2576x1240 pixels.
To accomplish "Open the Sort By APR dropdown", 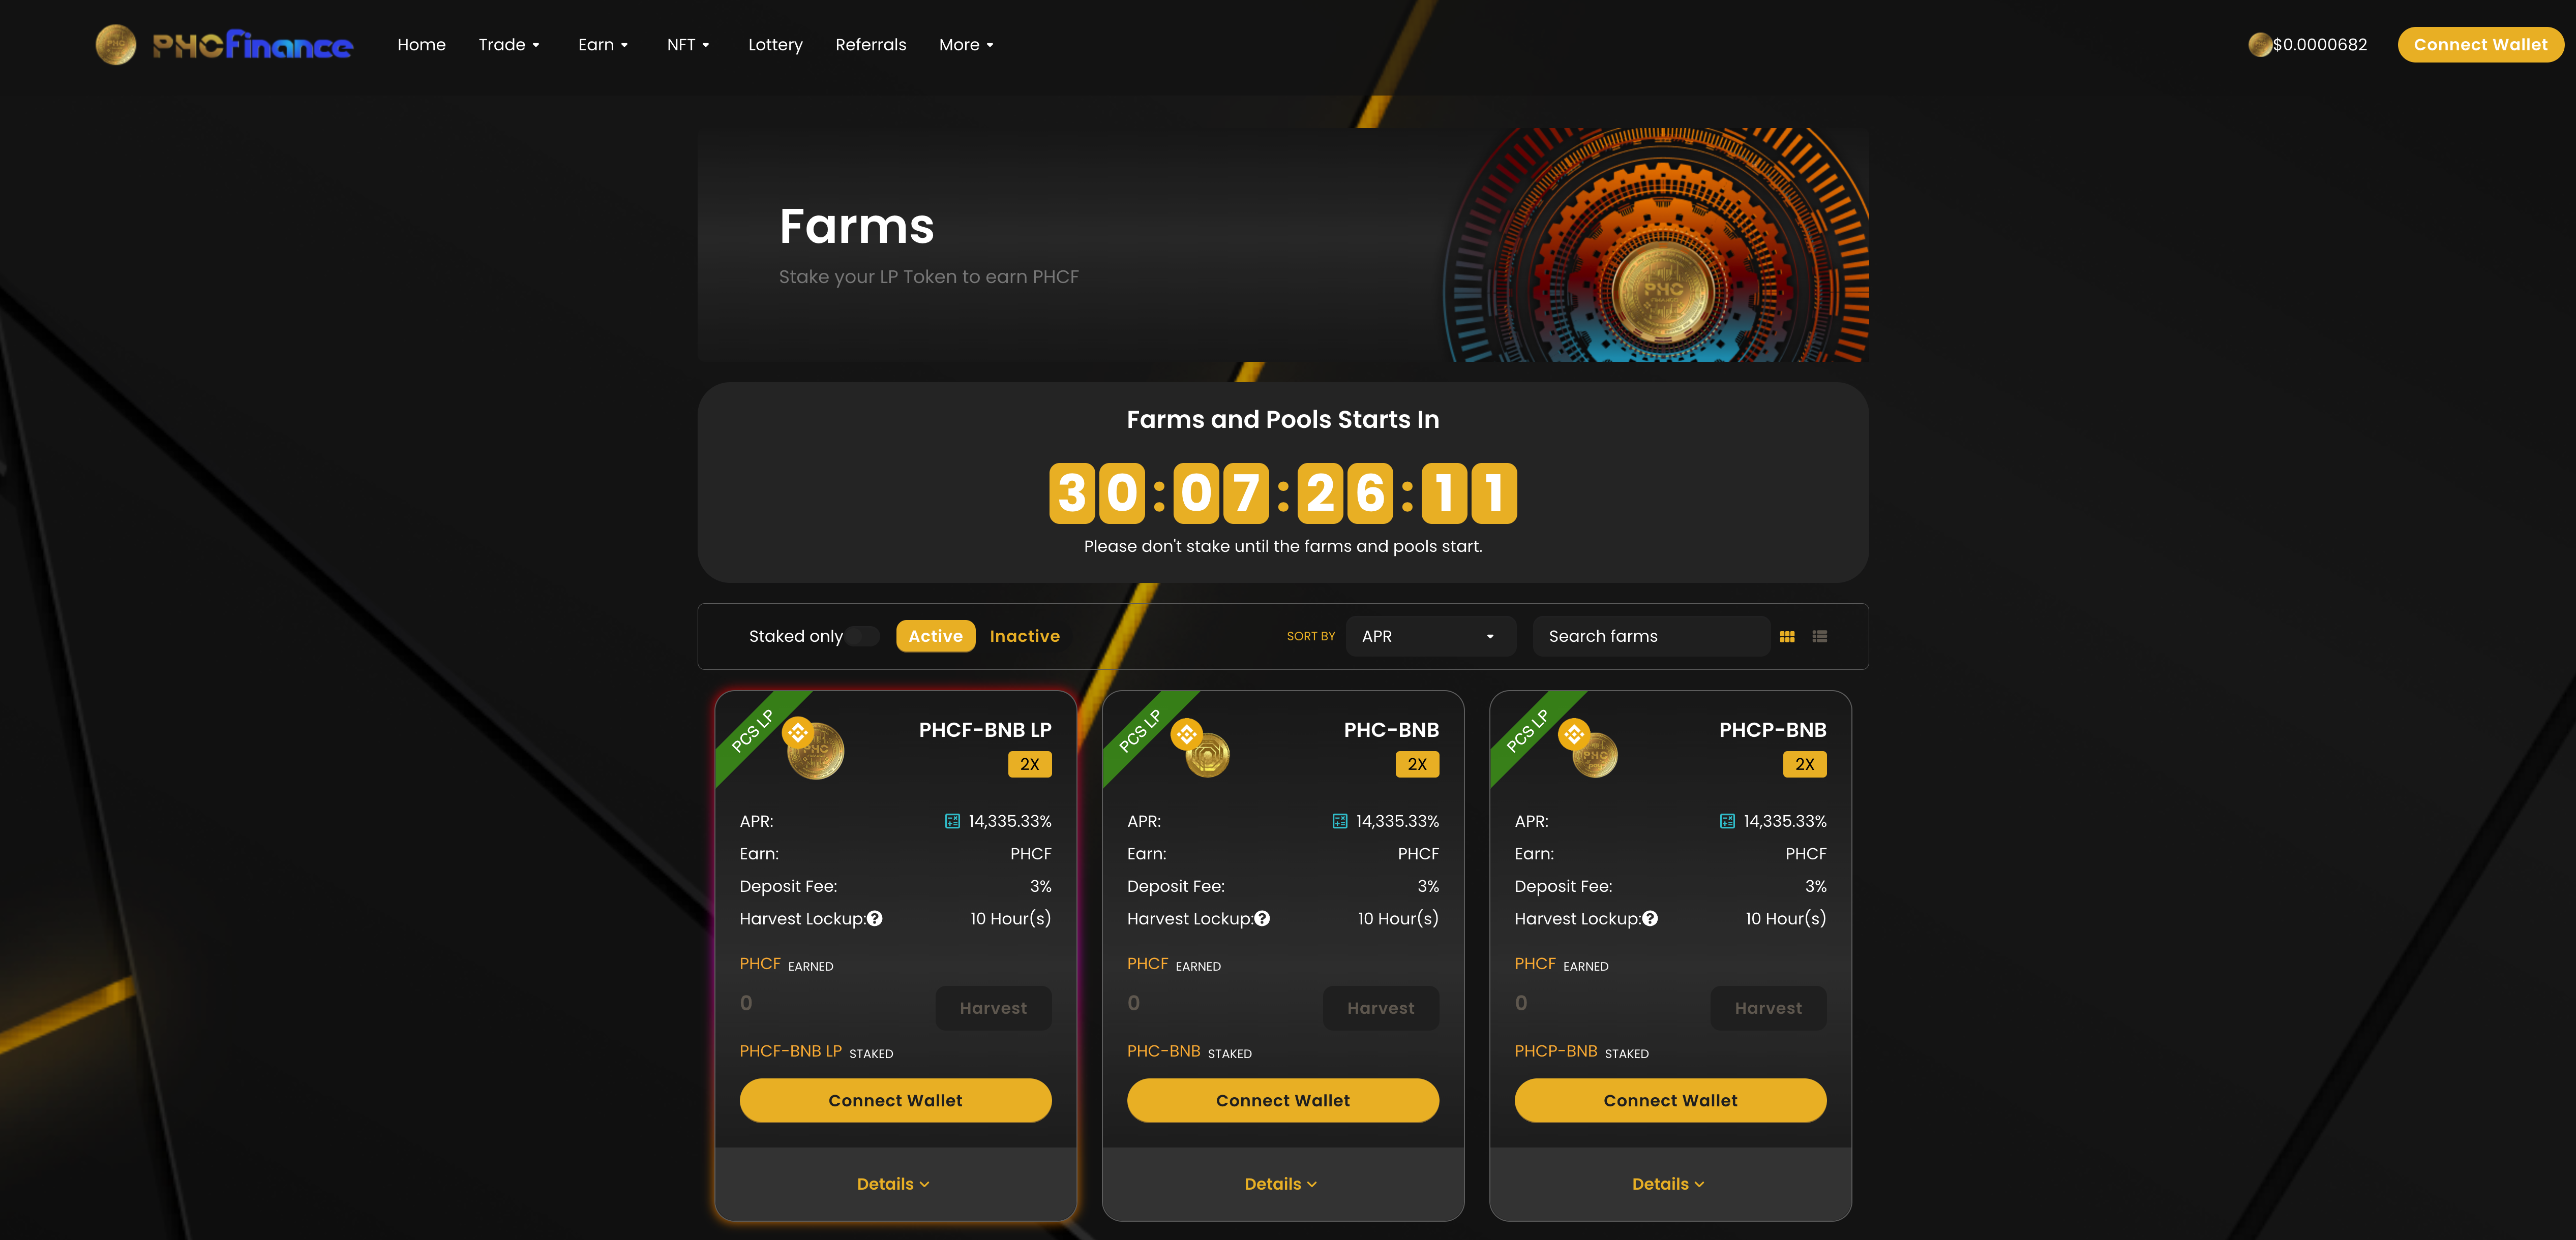I will pos(1429,636).
